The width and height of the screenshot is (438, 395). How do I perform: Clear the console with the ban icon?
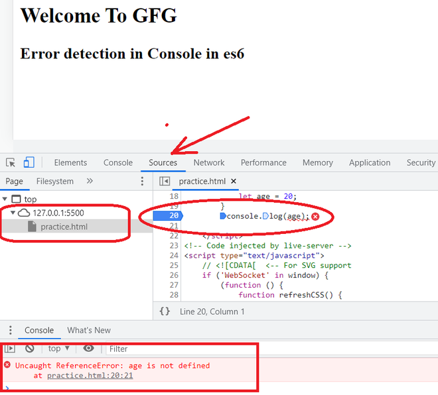tap(30, 349)
